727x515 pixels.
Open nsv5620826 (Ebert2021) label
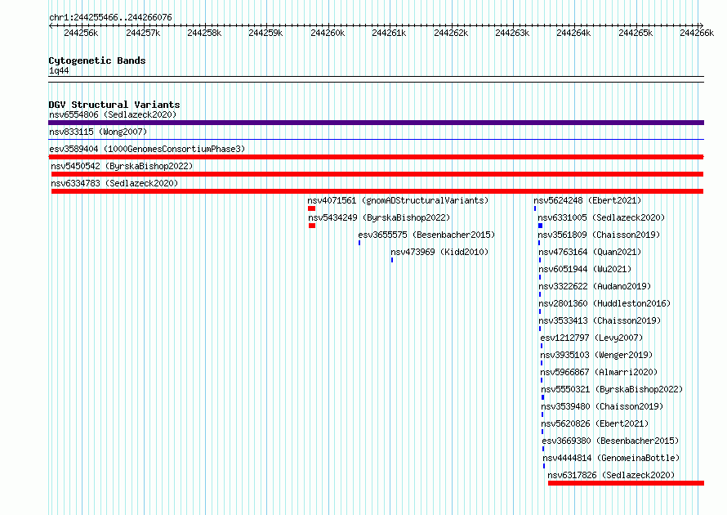tap(595, 423)
